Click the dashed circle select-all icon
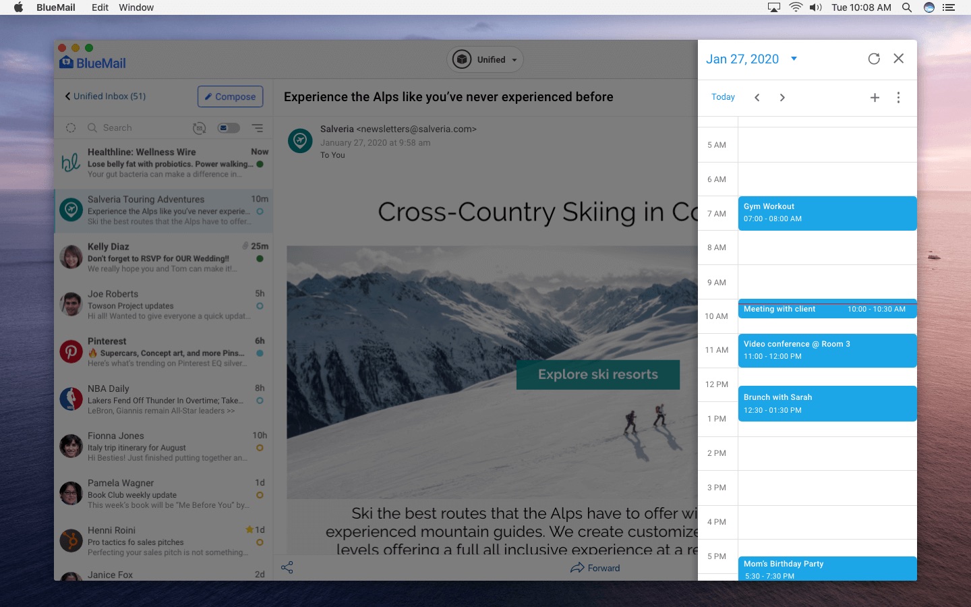Screen dimensions: 971x607 (x=71, y=127)
